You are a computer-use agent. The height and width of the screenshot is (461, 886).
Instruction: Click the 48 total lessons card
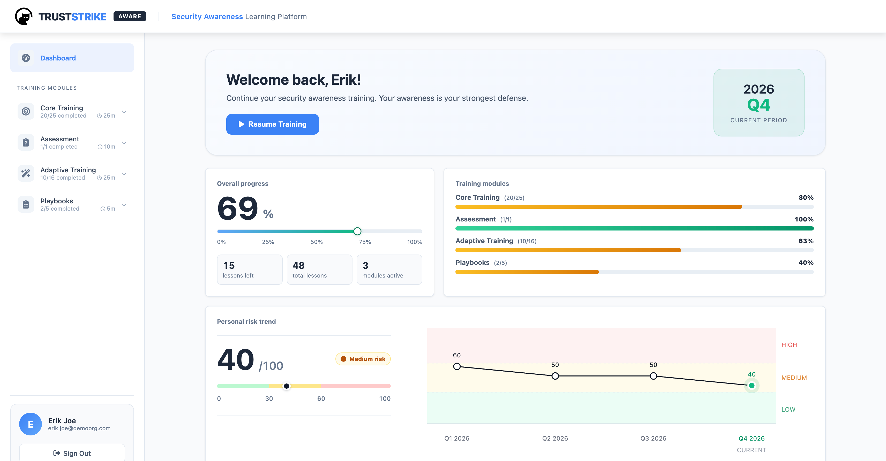click(320, 270)
